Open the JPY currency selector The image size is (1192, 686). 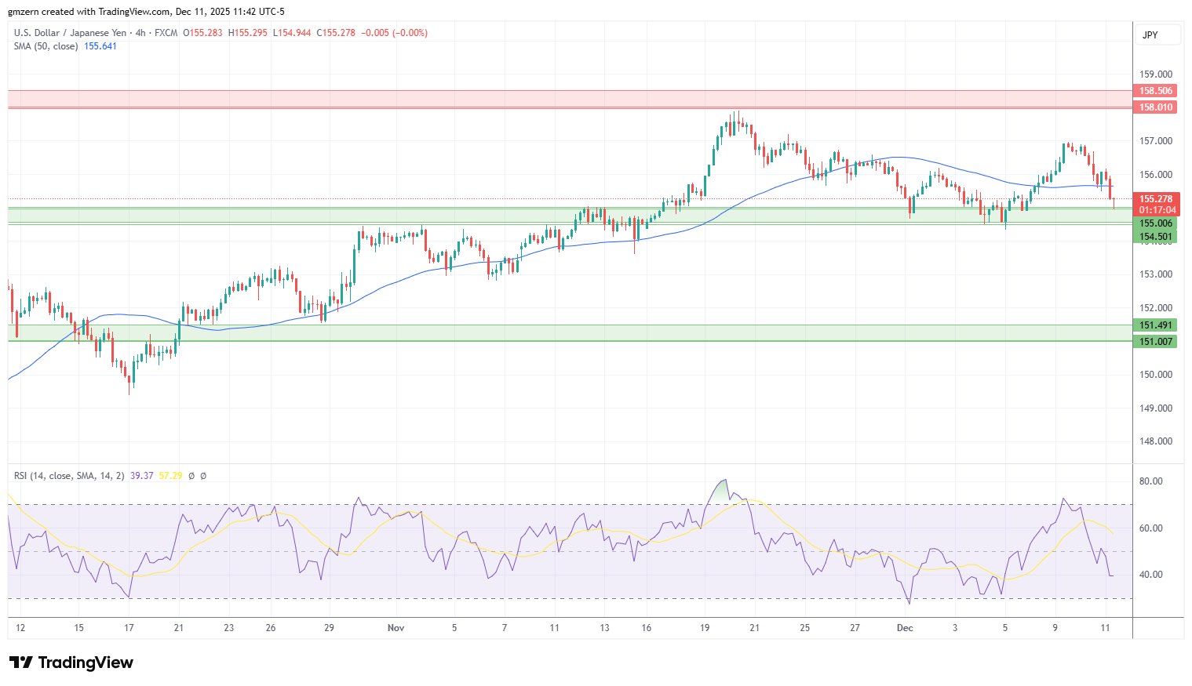1157,34
